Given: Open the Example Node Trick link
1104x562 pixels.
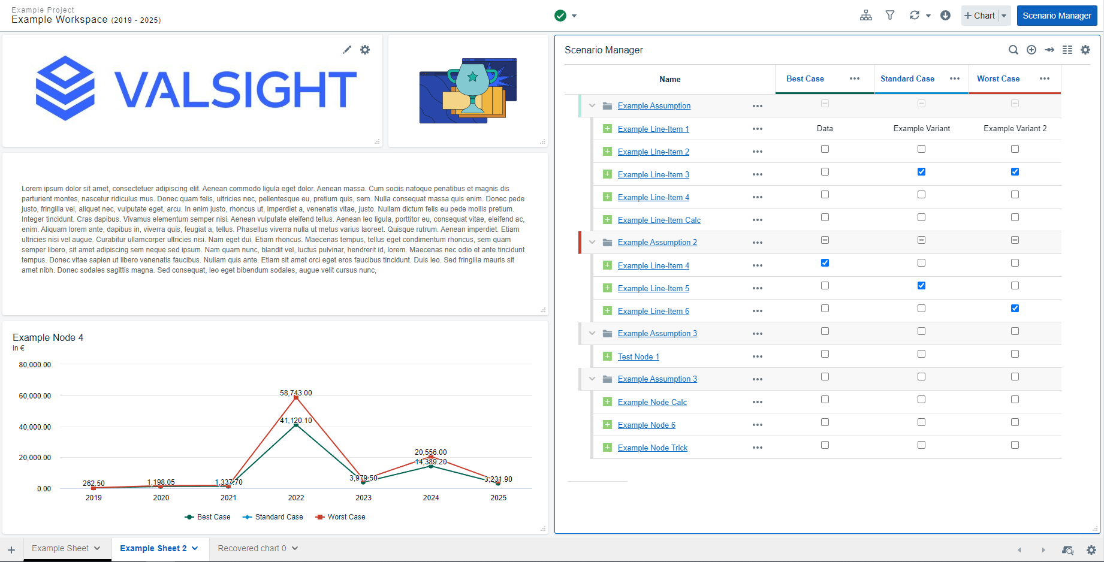Looking at the screenshot, I should 652,447.
